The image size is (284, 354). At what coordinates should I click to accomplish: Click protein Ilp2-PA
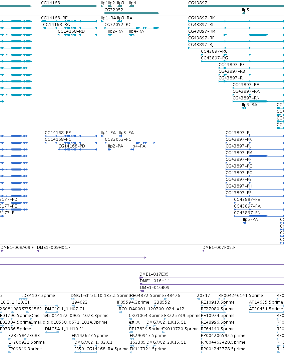pos(115,146)
